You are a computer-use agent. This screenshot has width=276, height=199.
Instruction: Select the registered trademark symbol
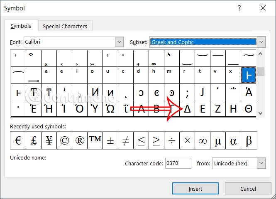[80, 140]
